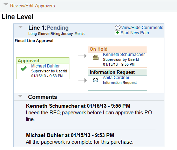Click the on hold inbox tray icon
The height and width of the screenshot is (150, 177).
96,57
